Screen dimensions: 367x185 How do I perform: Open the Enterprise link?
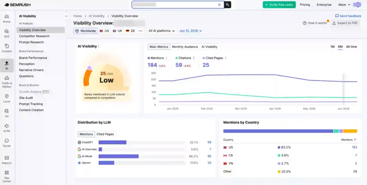point(324,5)
